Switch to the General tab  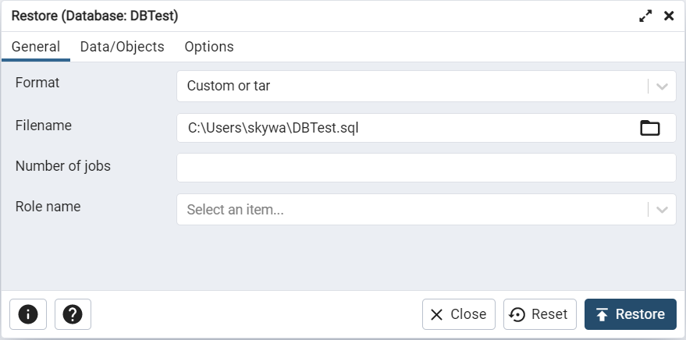(x=36, y=47)
